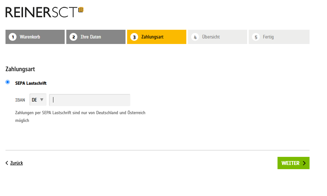The image size is (327, 196).
Task: Follow the Zurück link
Action: (x=16, y=163)
